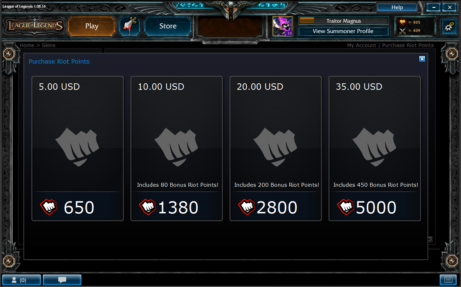This screenshot has height=287, width=461.
Task: Select the 10.00 USD 1380 RP package
Action: point(177,148)
